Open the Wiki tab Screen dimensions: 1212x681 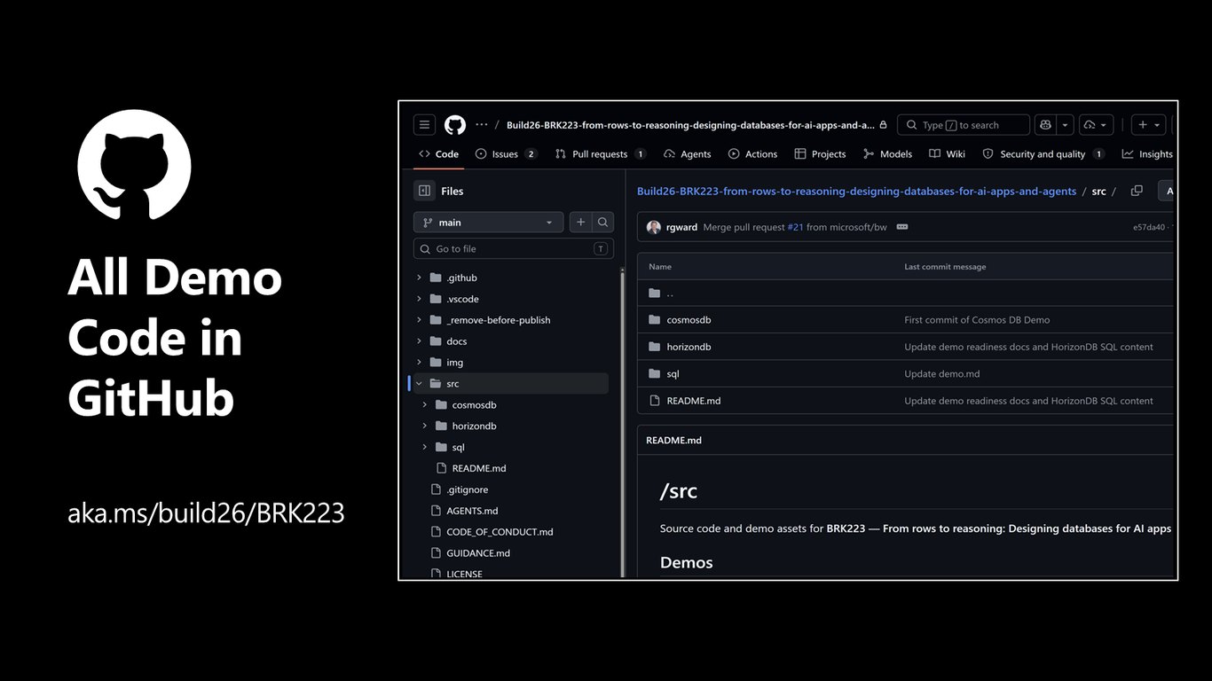[x=947, y=154]
